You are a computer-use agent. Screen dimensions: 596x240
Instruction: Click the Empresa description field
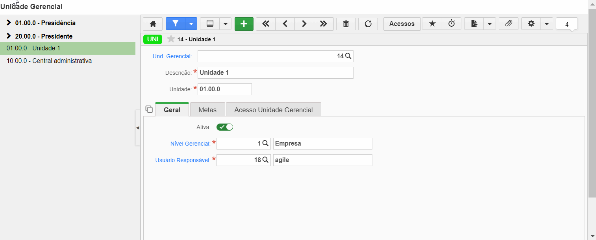point(323,144)
